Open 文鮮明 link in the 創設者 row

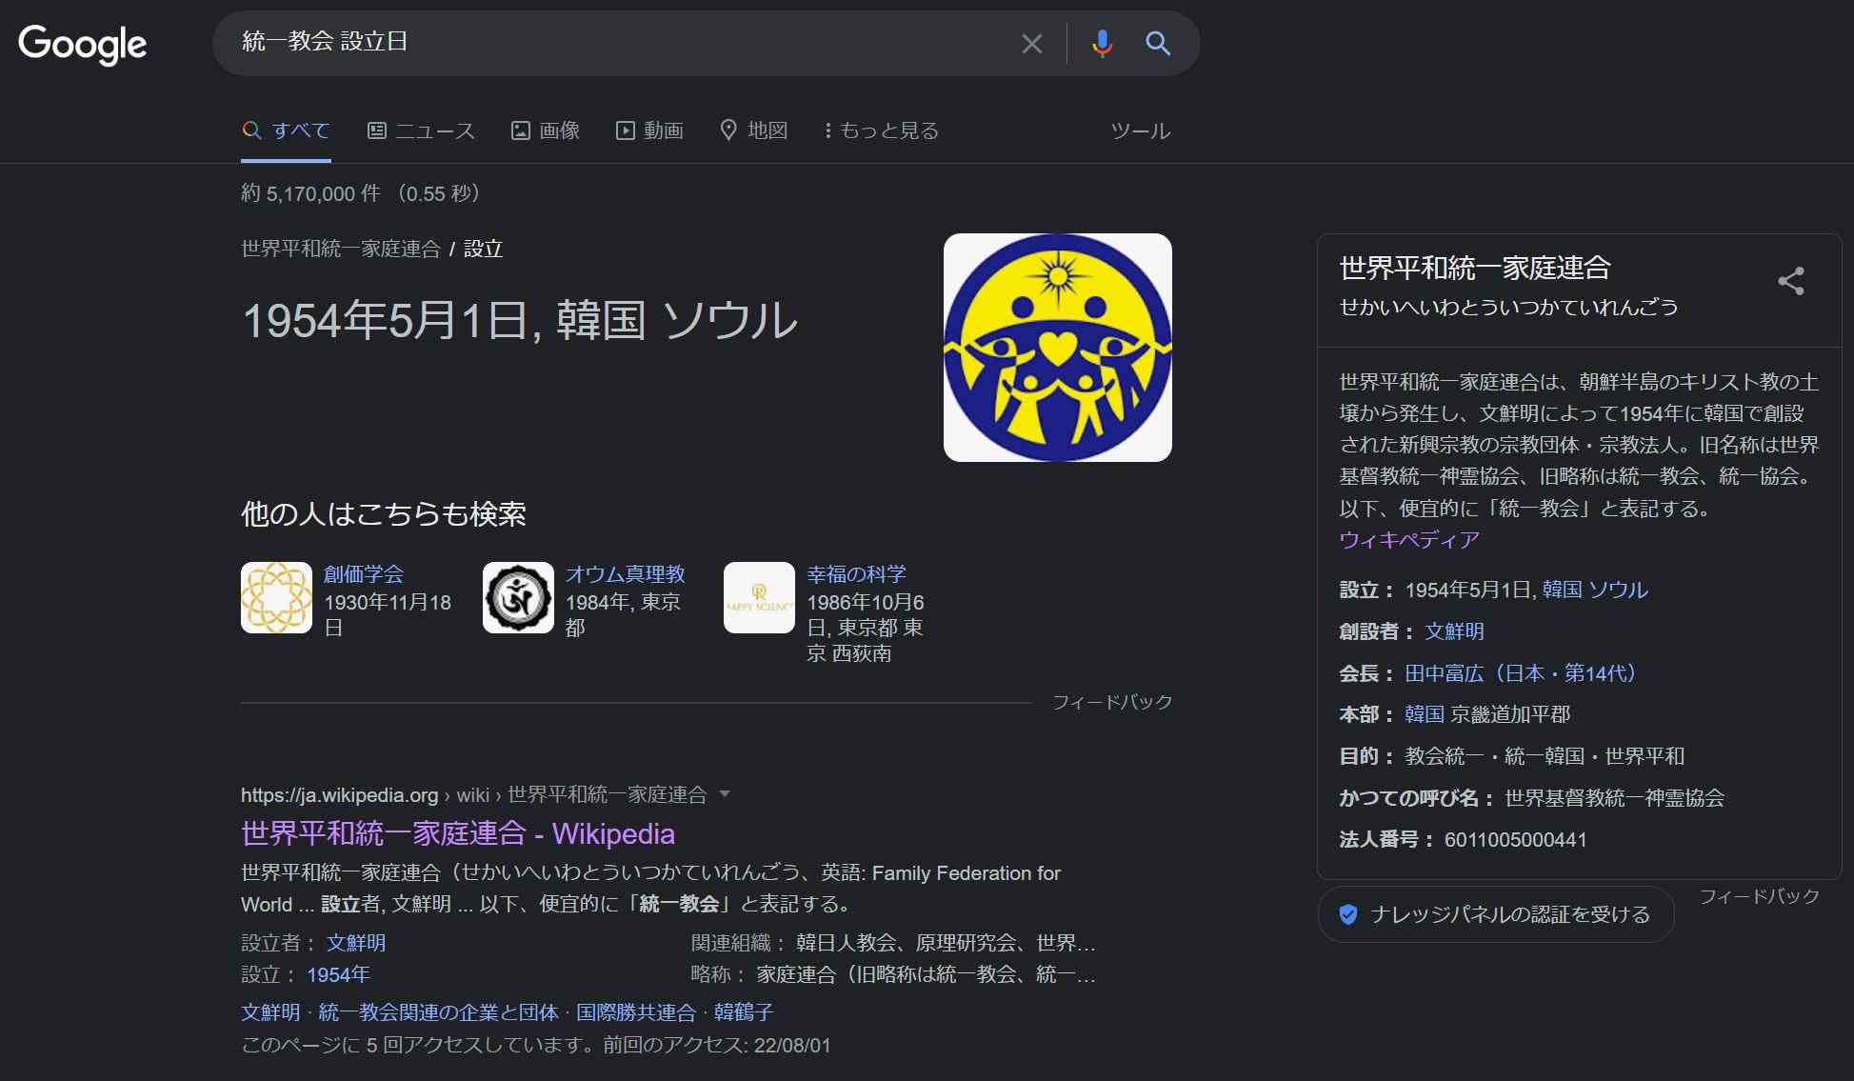[x=1454, y=631]
